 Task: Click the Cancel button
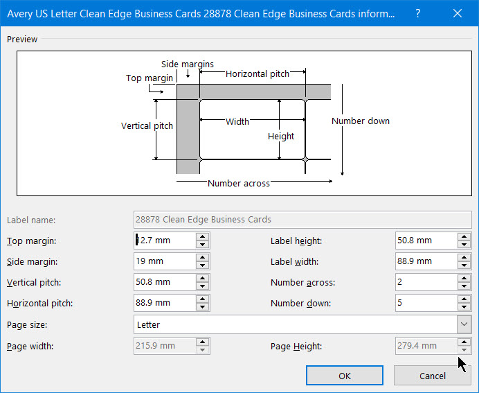[432, 376]
